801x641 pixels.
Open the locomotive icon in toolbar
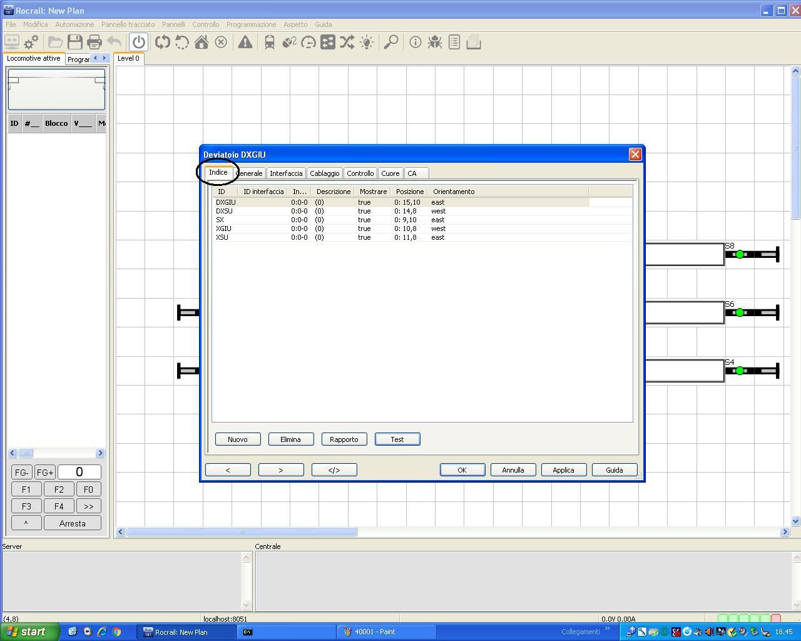tap(270, 43)
